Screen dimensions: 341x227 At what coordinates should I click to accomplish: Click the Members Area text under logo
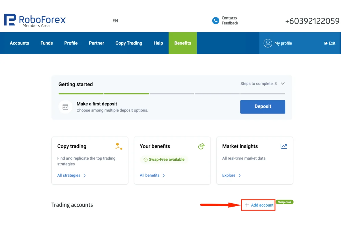[36, 26]
